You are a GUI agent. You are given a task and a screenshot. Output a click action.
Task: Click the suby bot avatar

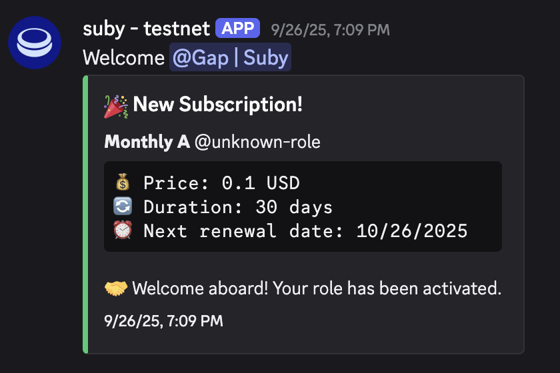35,43
